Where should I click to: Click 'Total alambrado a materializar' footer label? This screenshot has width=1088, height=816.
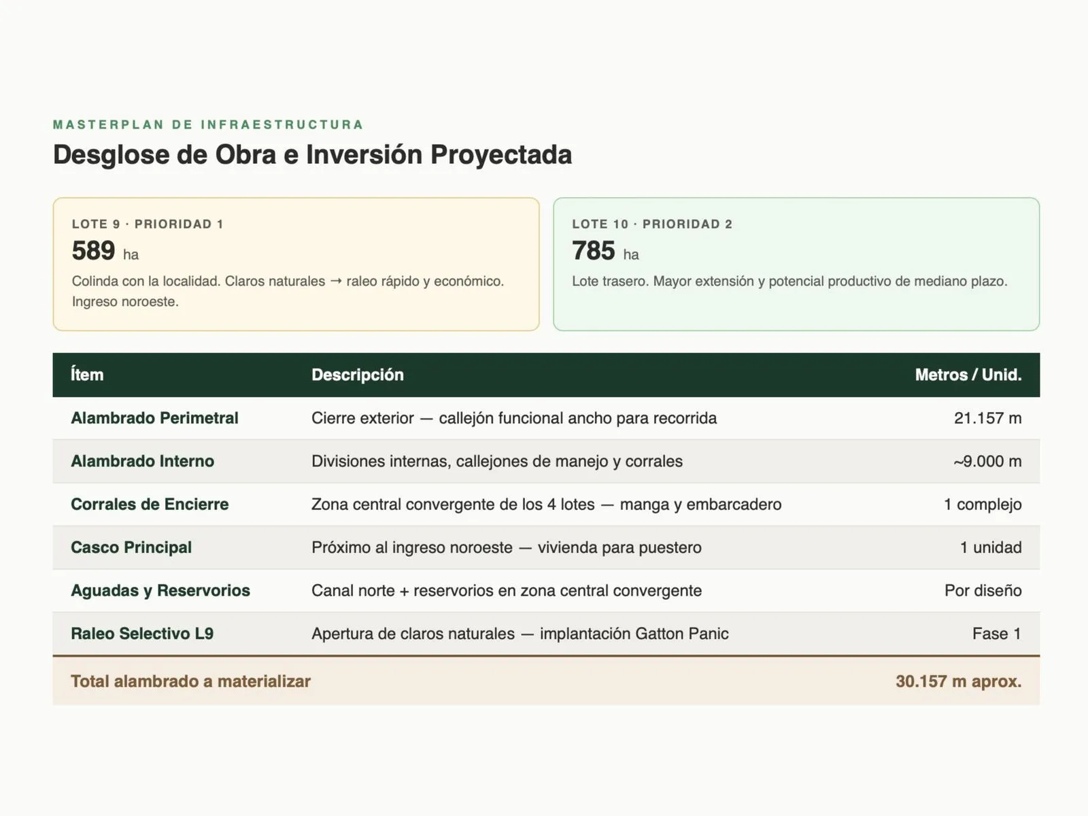190,681
